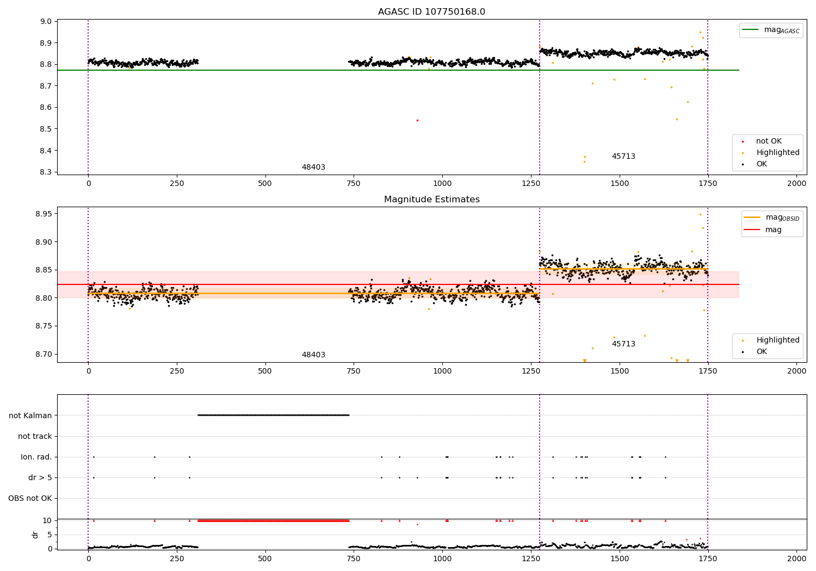Click the 2000 x-tick under the top plot

point(797,183)
